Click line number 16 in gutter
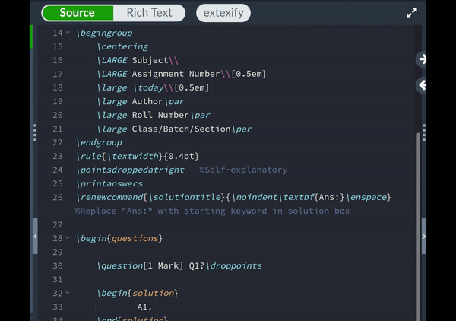Screen dimensions: 456x321 [58, 60]
